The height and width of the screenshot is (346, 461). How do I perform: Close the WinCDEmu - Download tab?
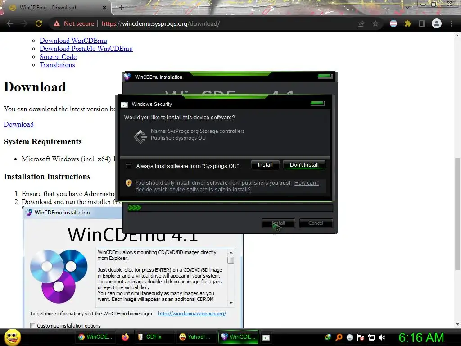pos(104,8)
